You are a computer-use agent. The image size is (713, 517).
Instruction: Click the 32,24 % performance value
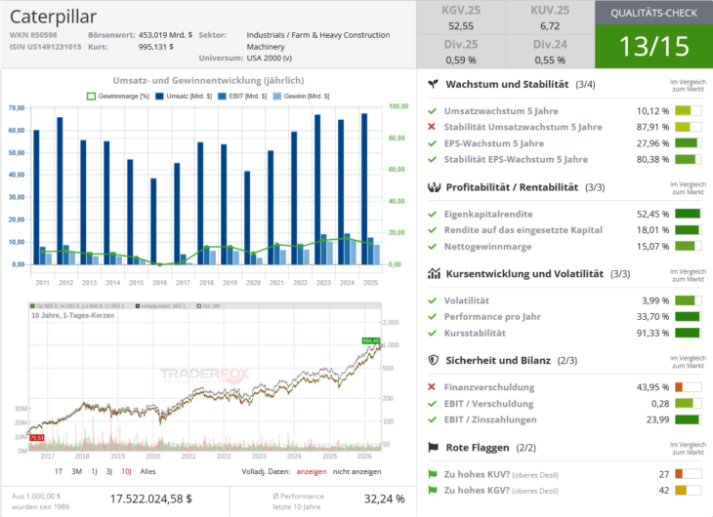point(384,498)
